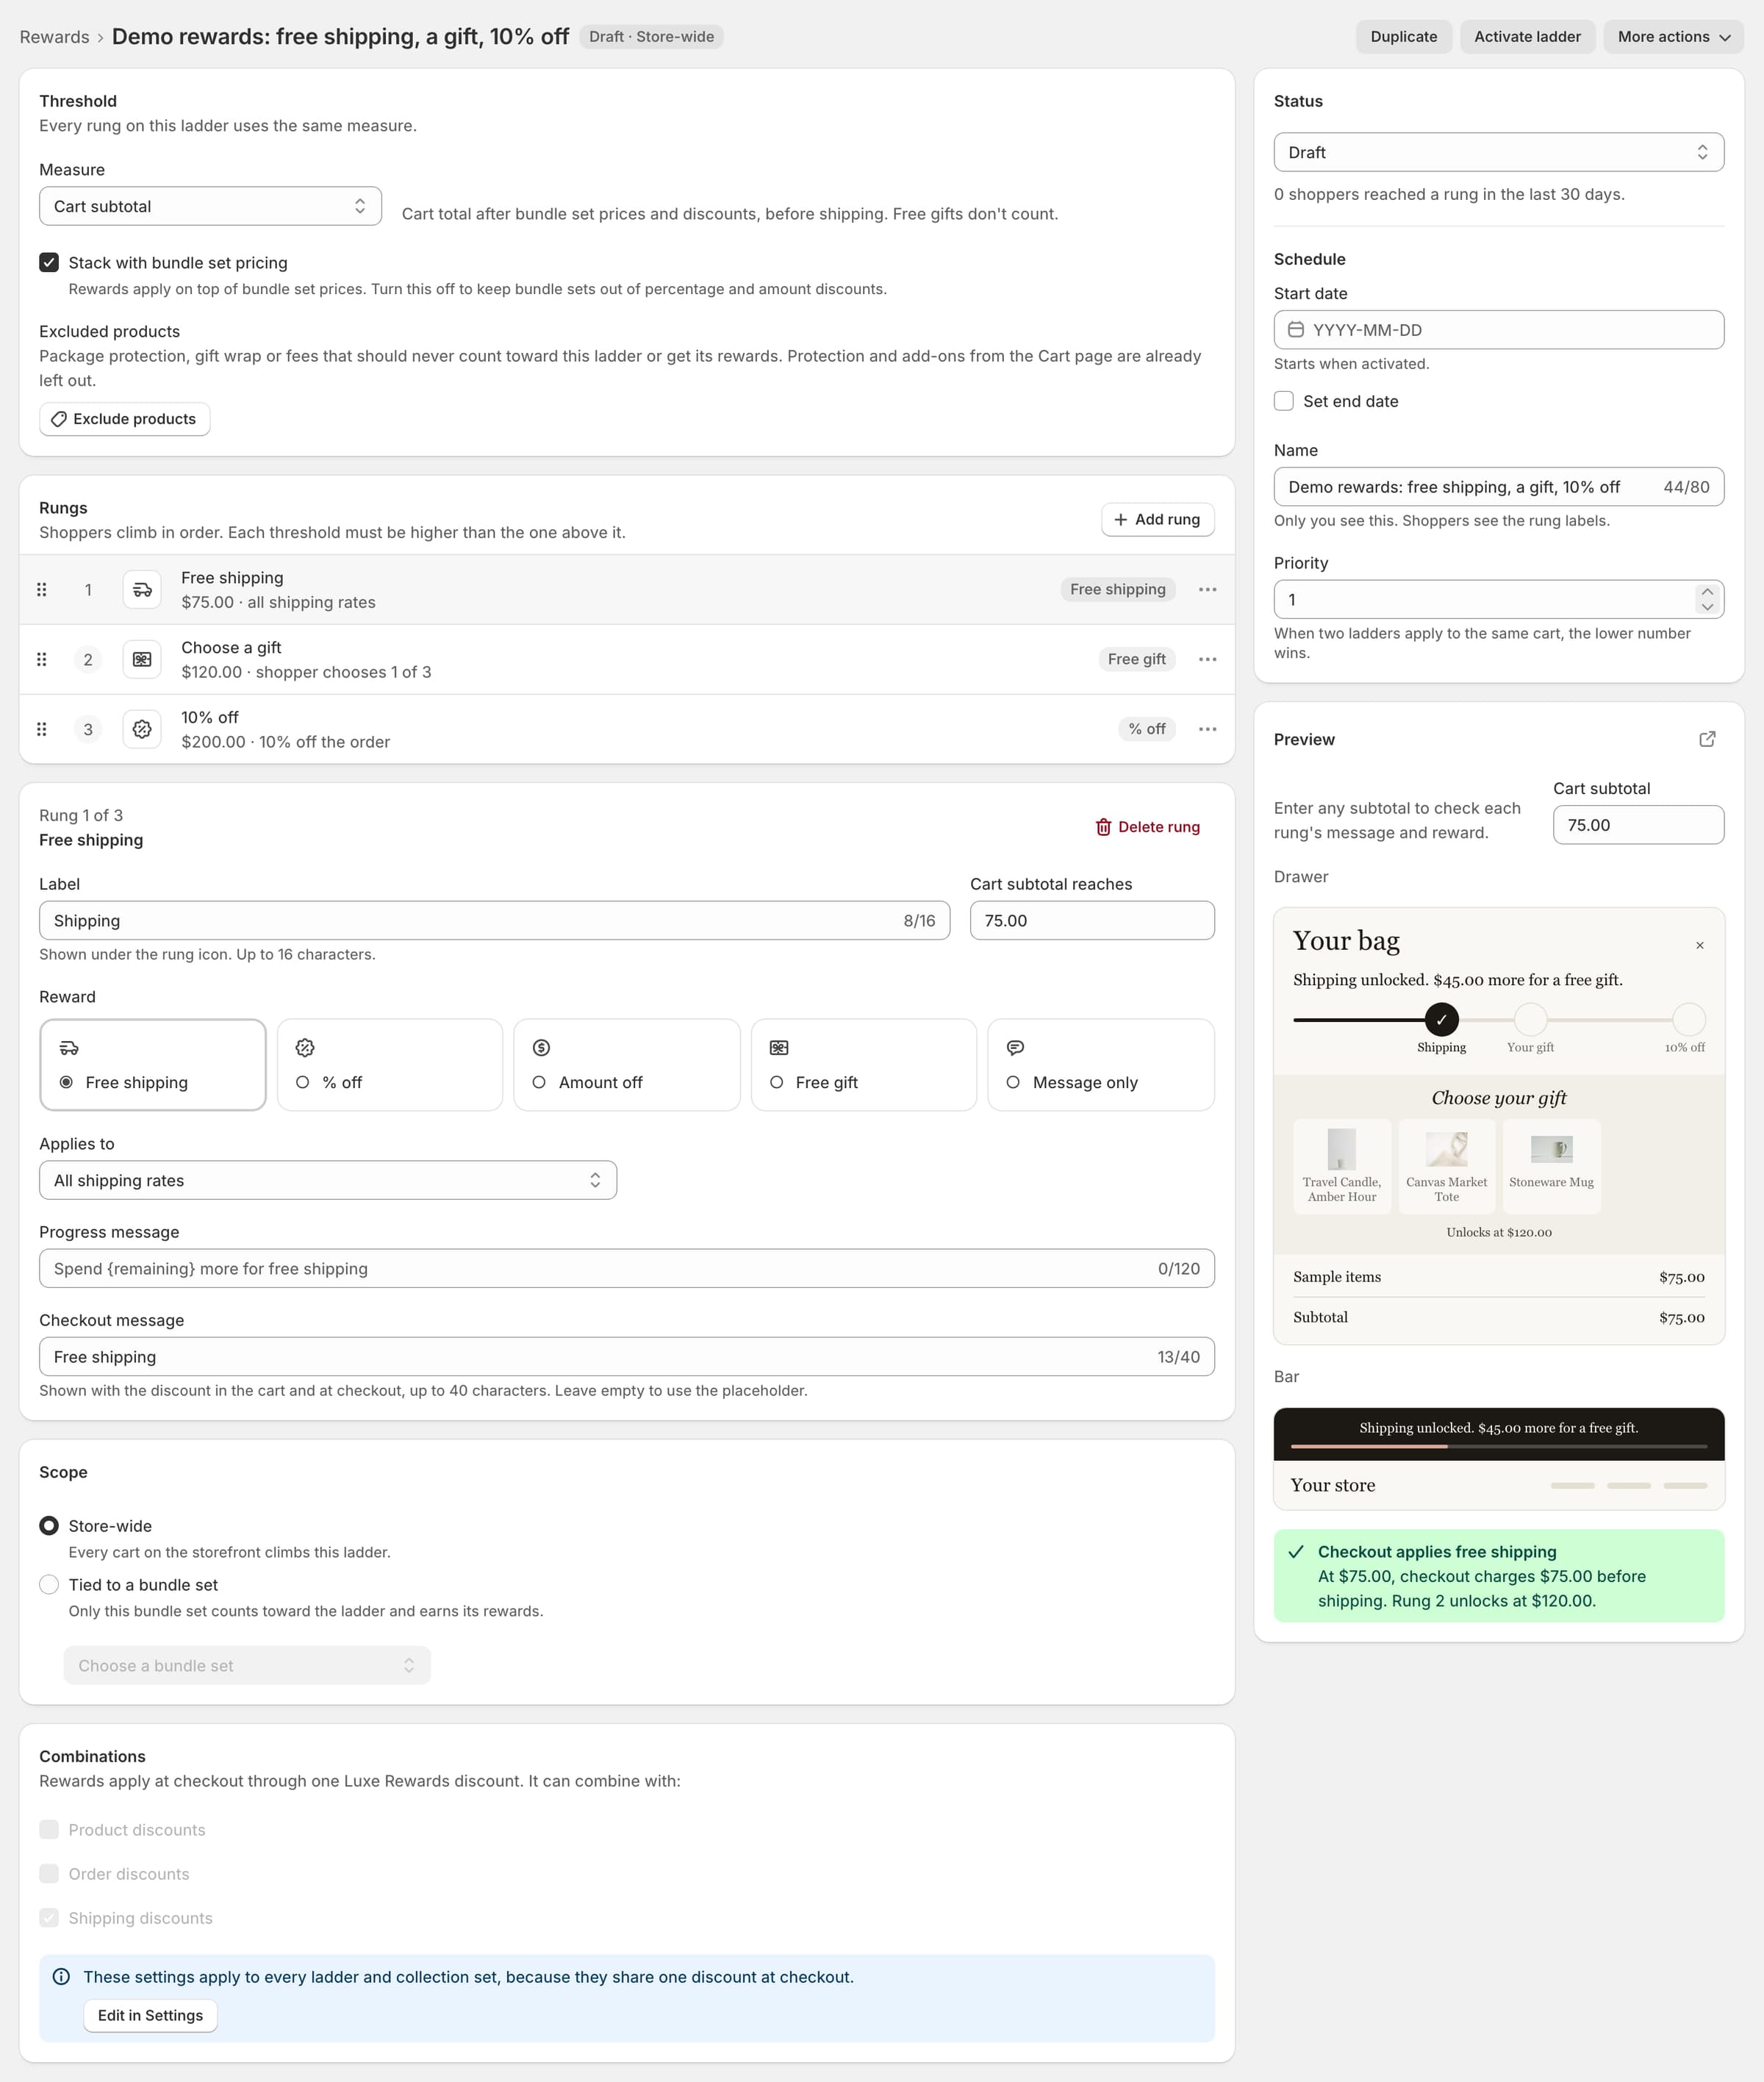Increase the Priority value with the stepper
Screen dimensions: 1764x2082
[x=1707, y=592]
